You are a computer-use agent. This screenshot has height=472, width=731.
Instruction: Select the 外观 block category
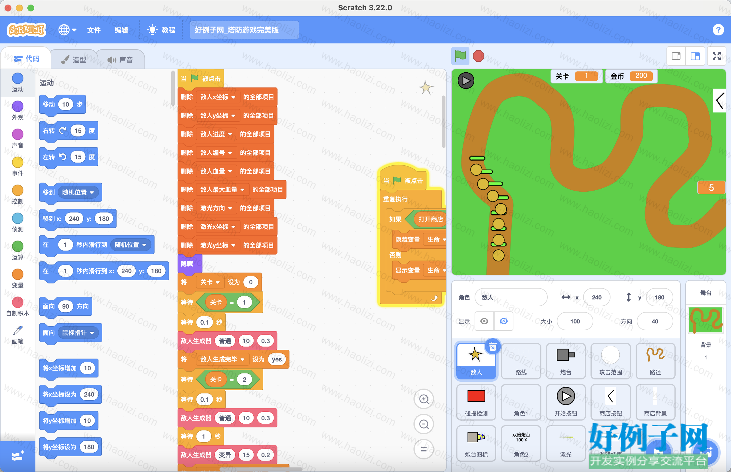[x=17, y=110]
